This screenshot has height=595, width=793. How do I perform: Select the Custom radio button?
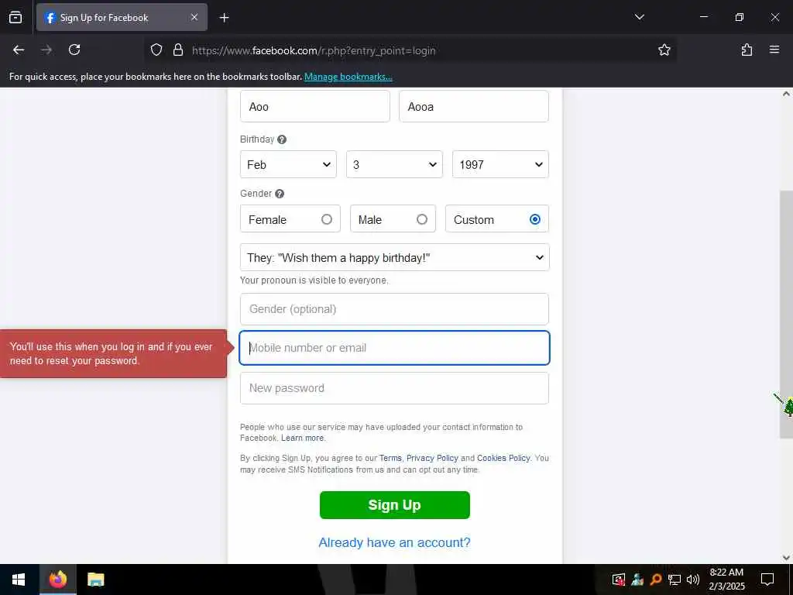tap(534, 219)
